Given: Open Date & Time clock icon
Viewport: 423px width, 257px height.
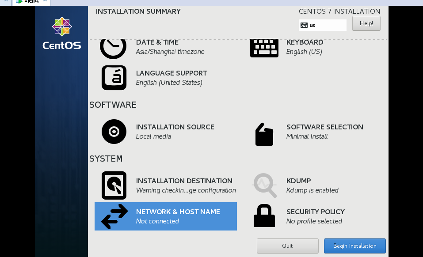Looking at the screenshot, I should pyautogui.click(x=113, y=49).
